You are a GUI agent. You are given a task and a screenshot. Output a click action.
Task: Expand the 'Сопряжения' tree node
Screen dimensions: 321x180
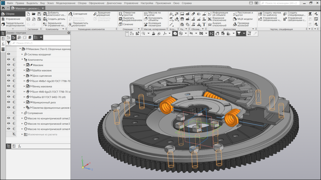click(22, 113)
